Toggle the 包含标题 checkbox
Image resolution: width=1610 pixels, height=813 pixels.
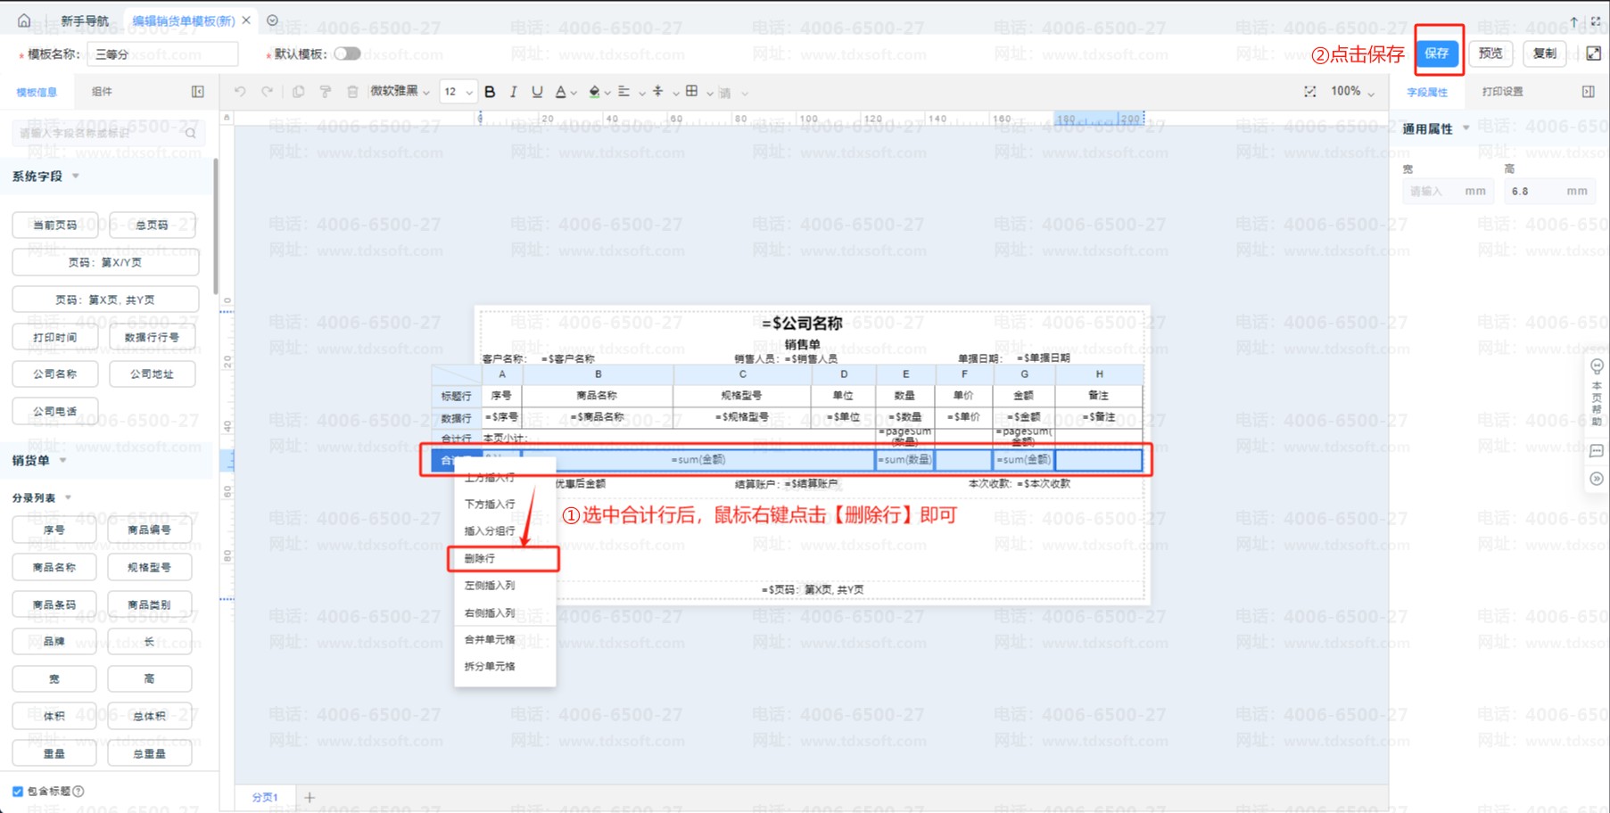18,791
